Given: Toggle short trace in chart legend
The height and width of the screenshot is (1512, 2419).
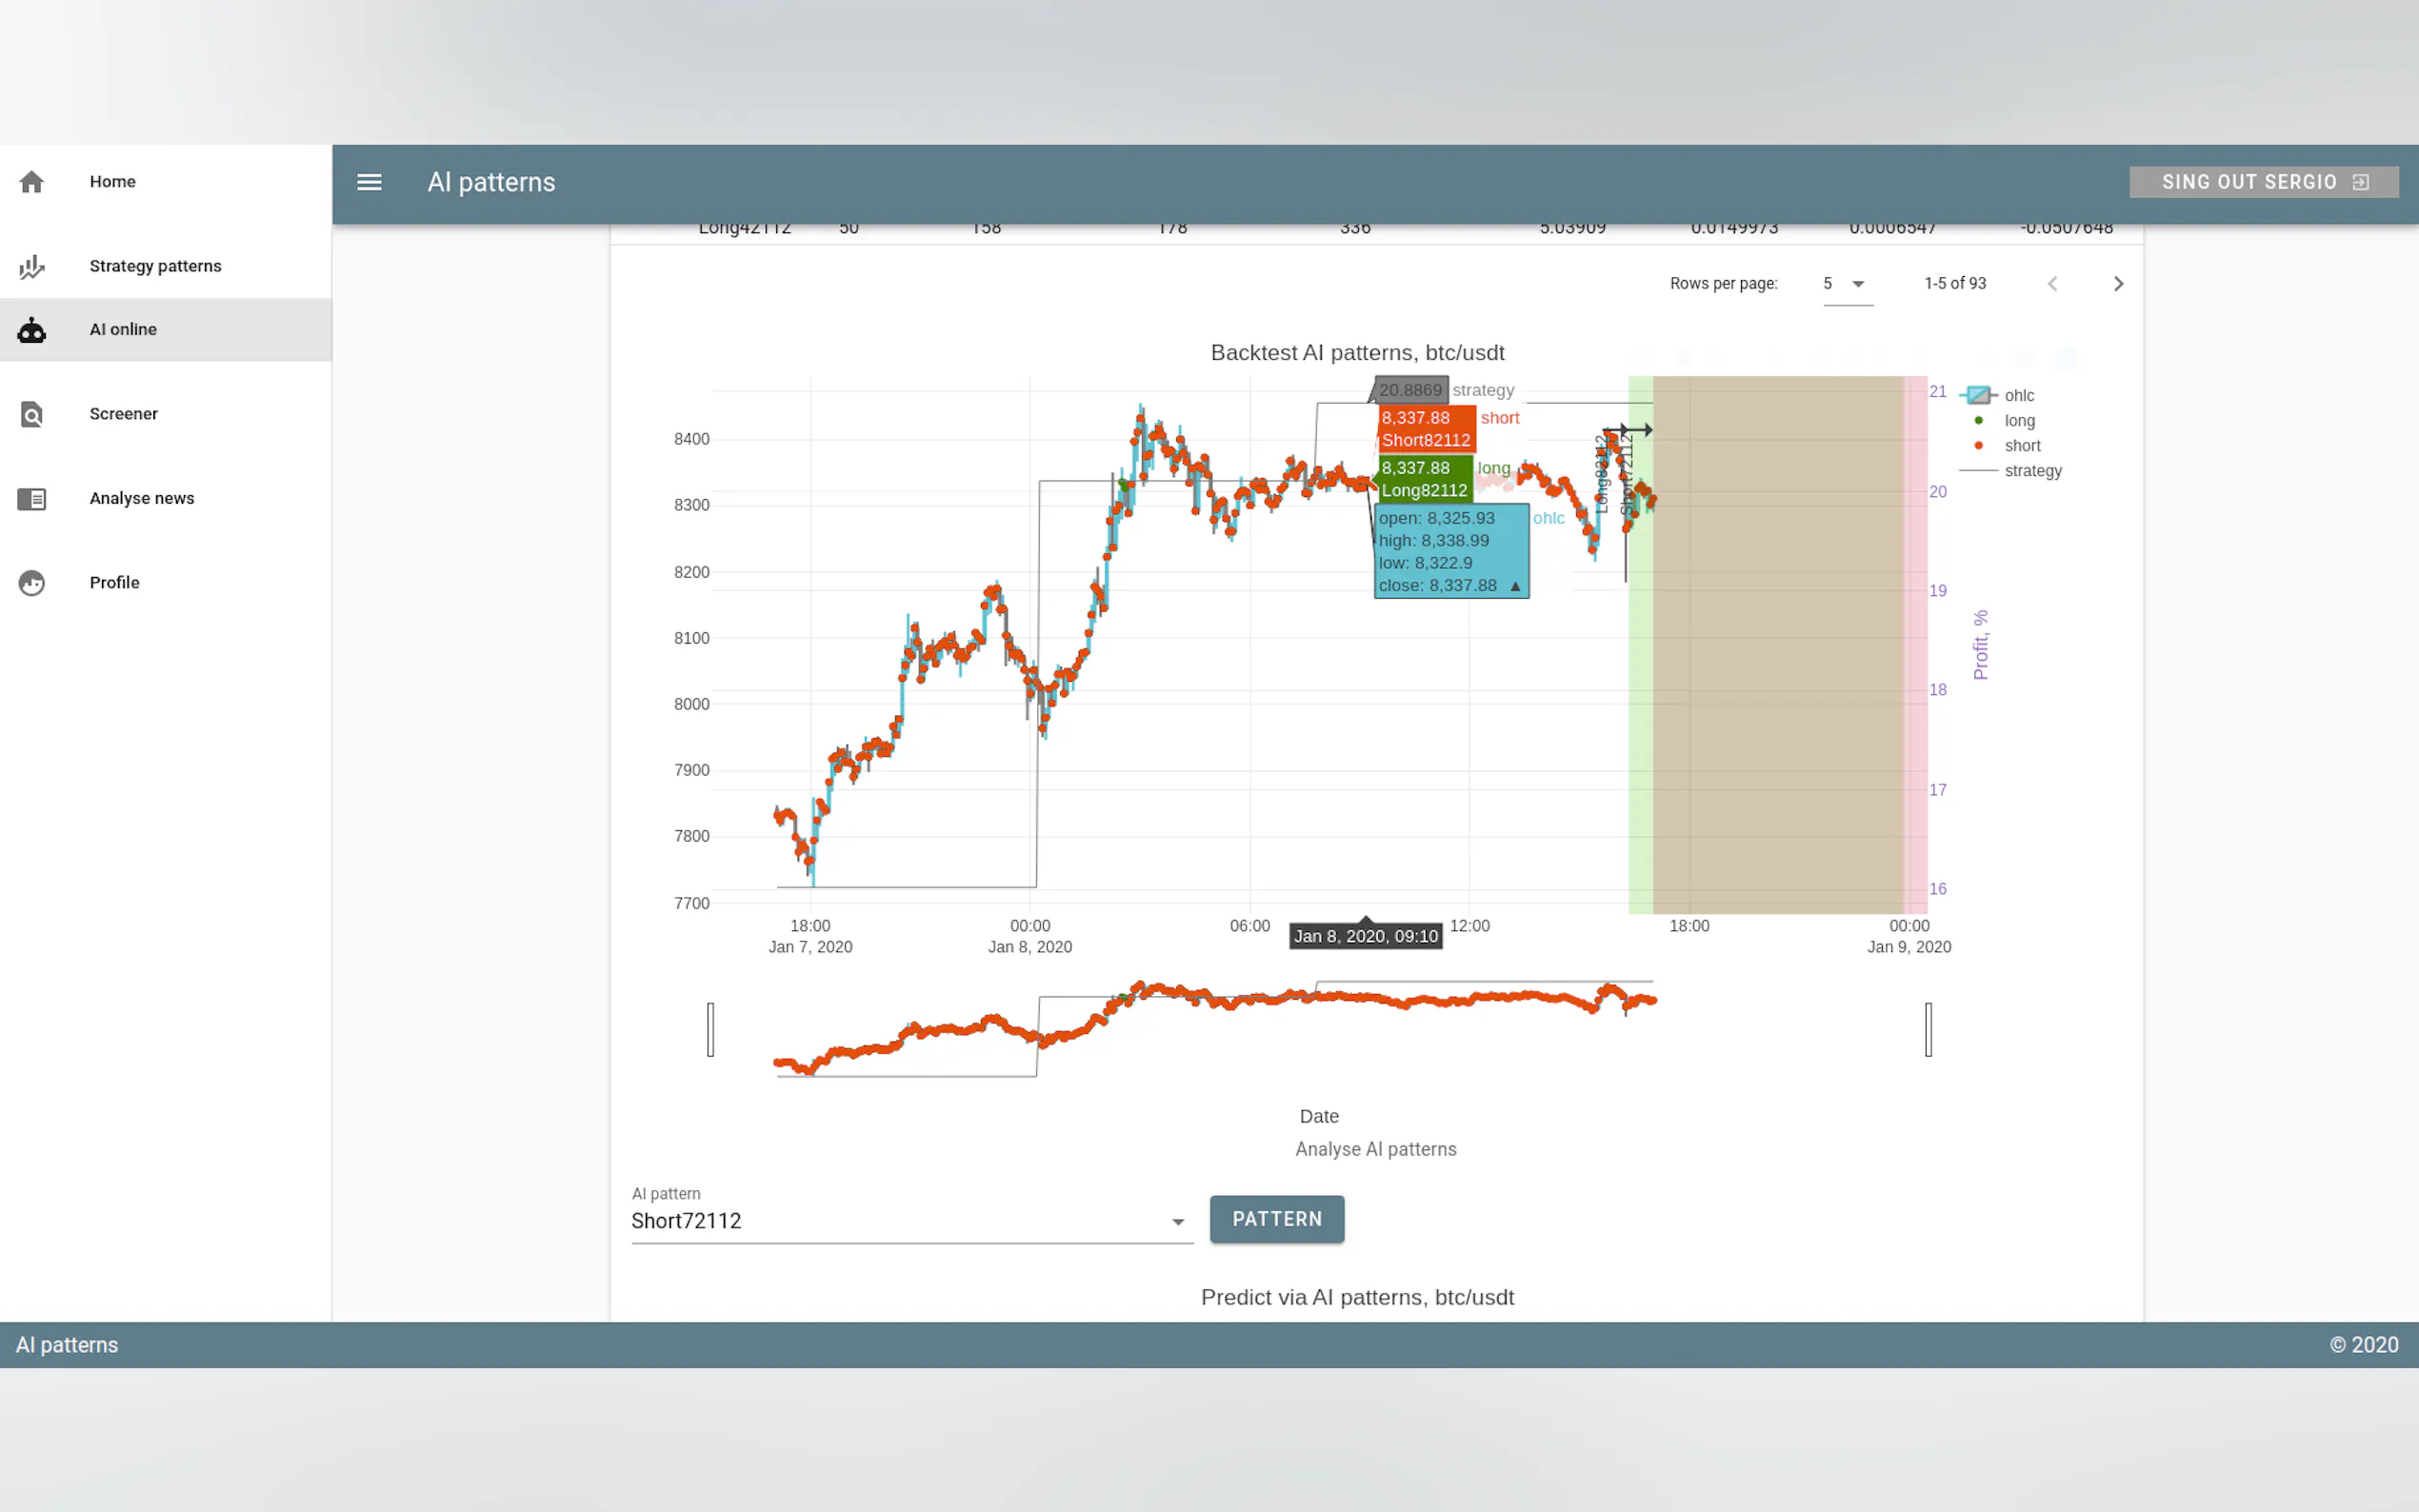Looking at the screenshot, I should [x=2021, y=446].
